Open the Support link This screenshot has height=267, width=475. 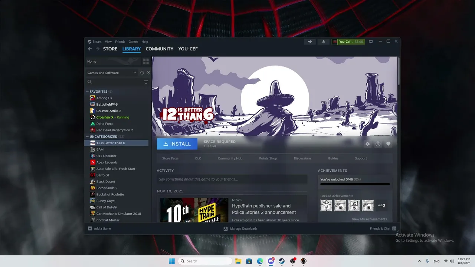[x=361, y=158]
